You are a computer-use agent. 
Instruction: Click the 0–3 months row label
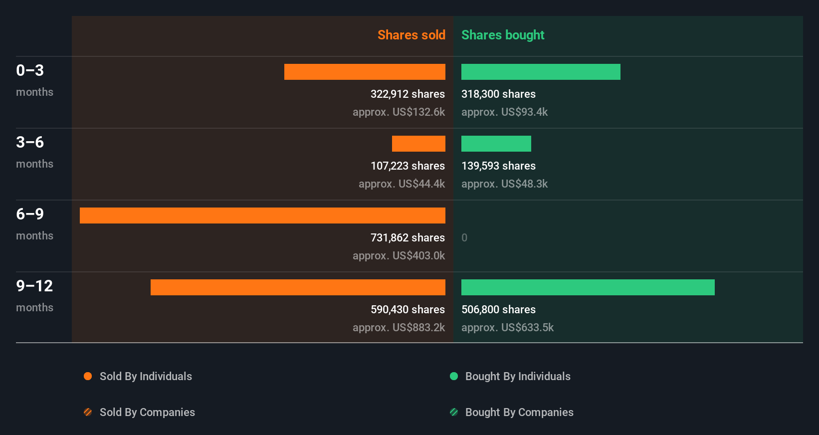point(34,80)
